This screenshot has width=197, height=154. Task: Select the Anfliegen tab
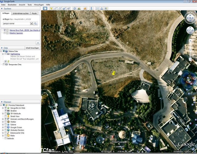(x=6, y=13)
